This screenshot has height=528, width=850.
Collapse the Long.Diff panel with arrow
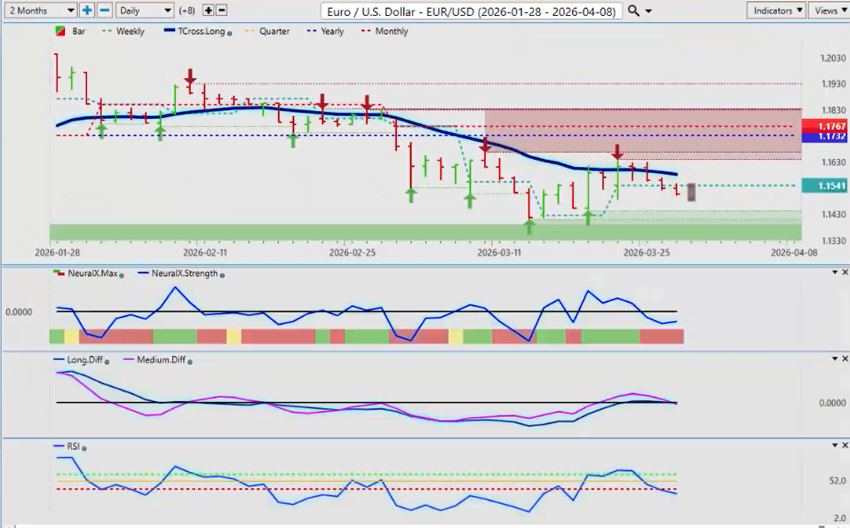(832, 359)
